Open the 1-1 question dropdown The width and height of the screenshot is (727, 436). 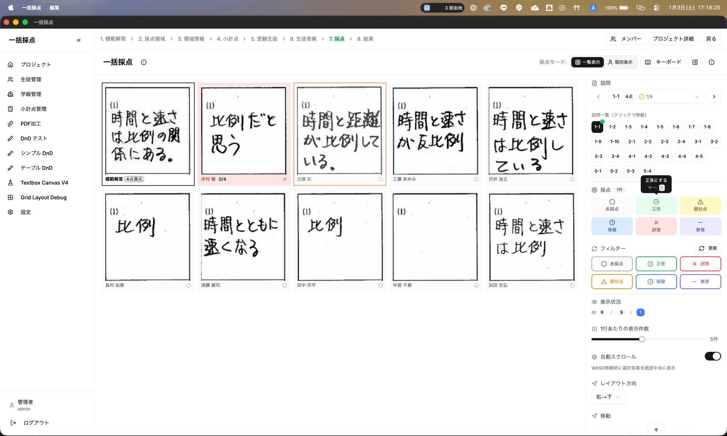tap(656, 97)
